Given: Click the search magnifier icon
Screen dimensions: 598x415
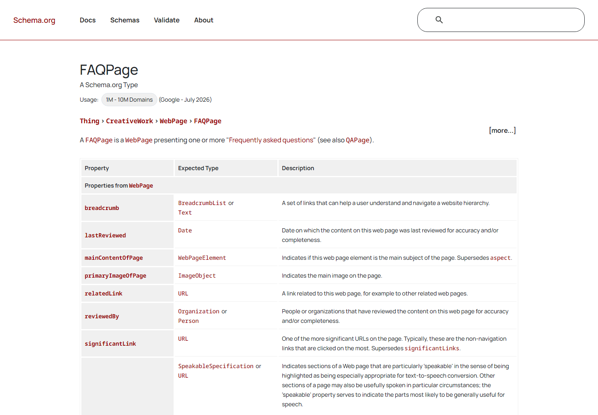Looking at the screenshot, I should pos(439,20).
